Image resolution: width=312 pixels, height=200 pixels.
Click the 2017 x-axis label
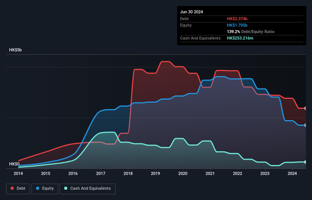point(101,173)
